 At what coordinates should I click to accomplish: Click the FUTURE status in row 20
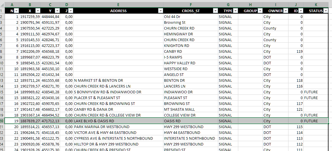click(316, 121)
